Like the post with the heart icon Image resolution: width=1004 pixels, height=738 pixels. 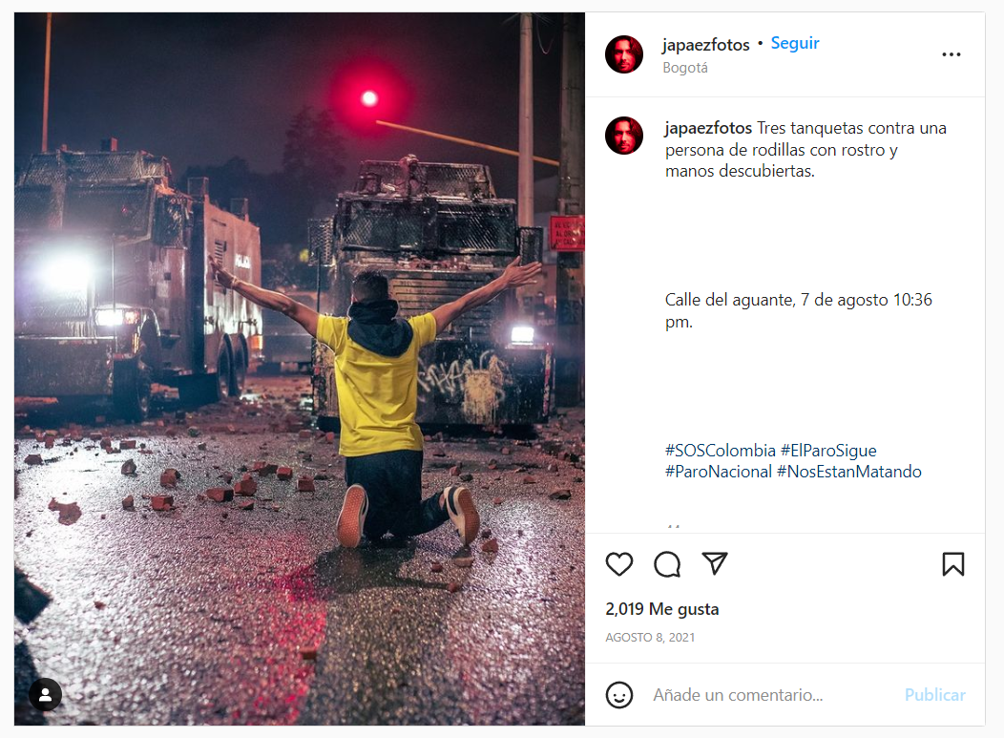click(x=619, y=564)
